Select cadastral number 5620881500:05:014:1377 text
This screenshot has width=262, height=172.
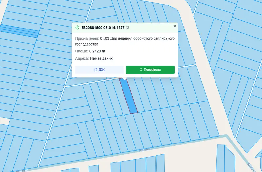(103, 28)
